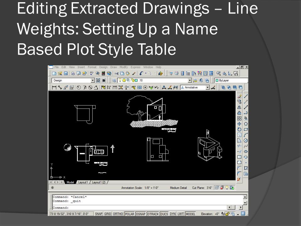Screen dimensions: 301x226
Task: Toggle DYN dynamic input
Action: coord(173,214)
